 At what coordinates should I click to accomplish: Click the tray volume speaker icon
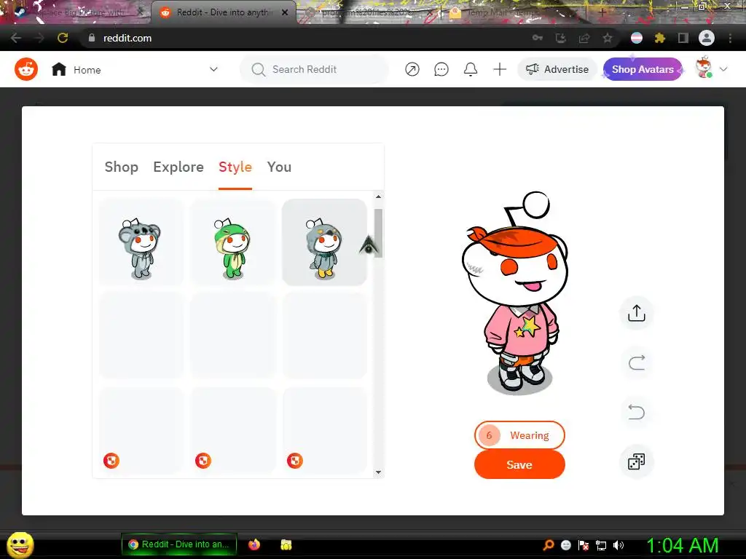pyautogui.click(x=619, y=545)
